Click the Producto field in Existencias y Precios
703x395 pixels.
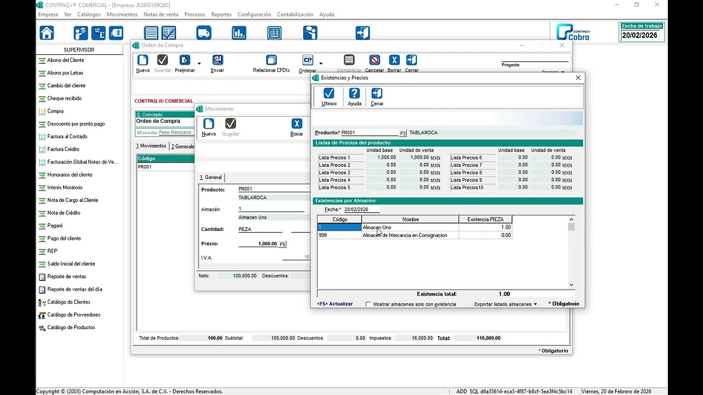click(x=370, y=133)
